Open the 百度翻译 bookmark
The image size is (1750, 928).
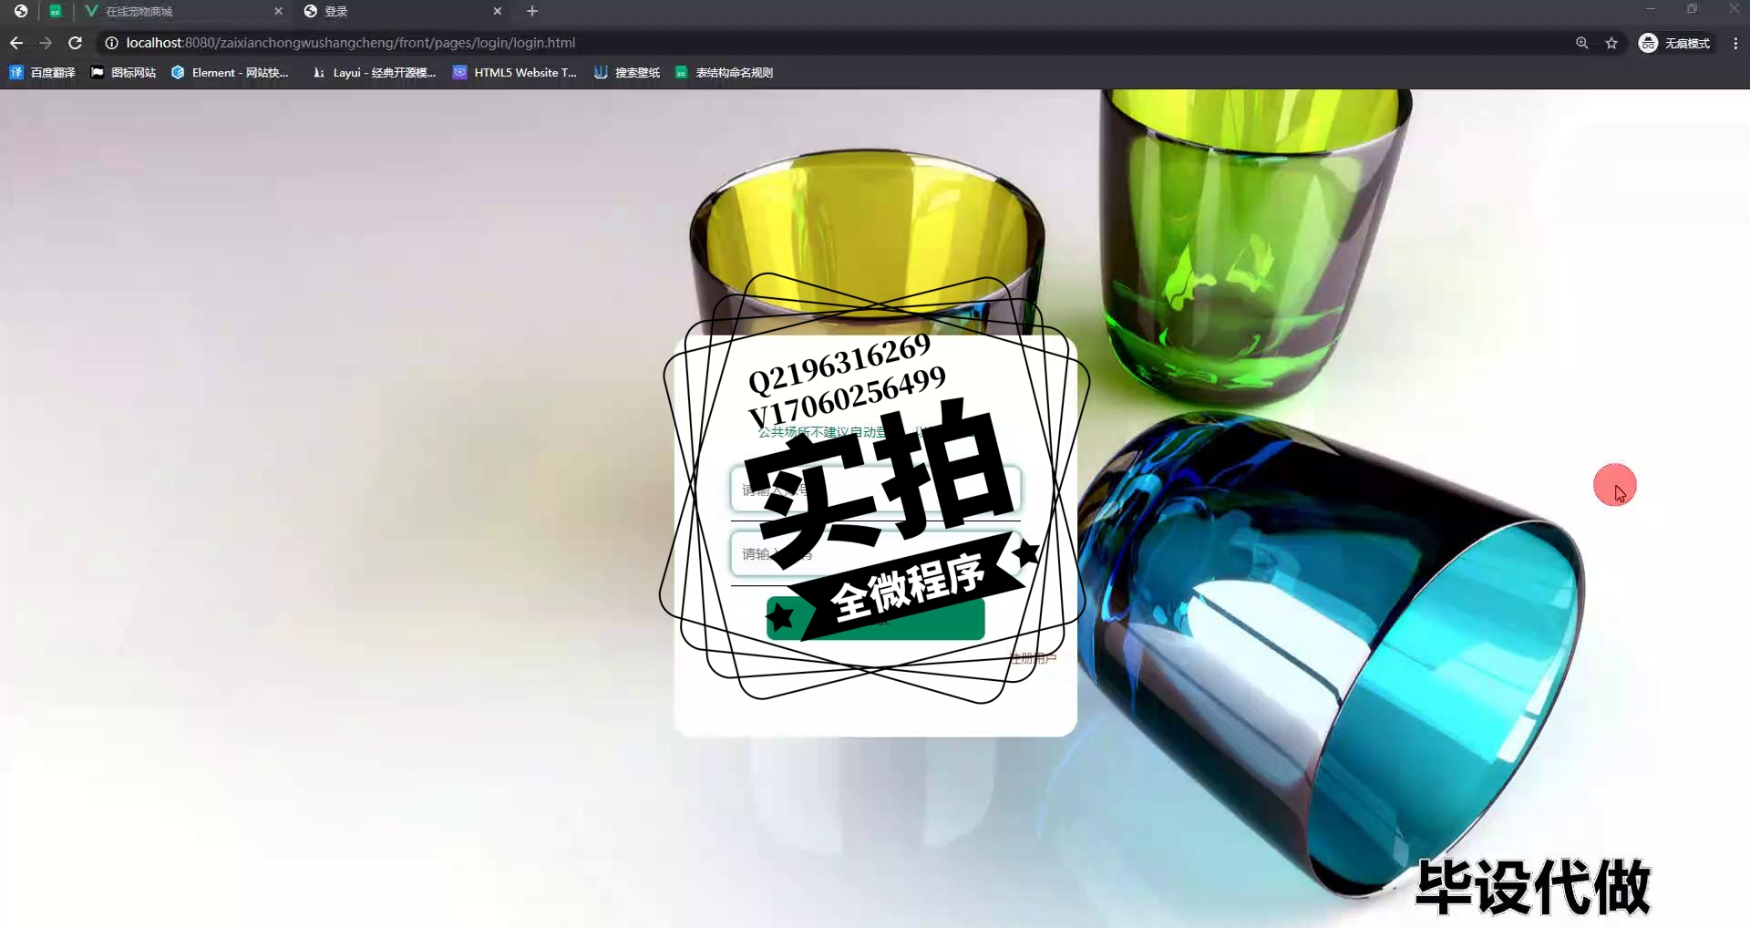point(42,72)
